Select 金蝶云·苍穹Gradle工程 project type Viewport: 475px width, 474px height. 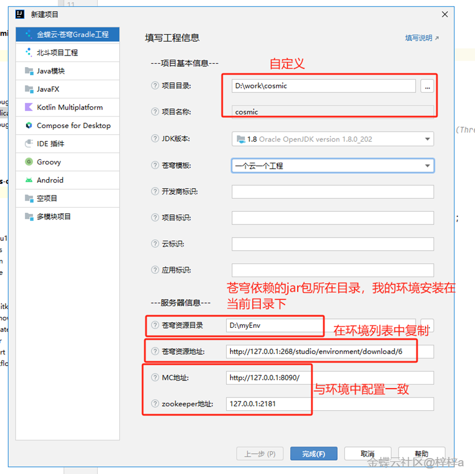point(68,34)
